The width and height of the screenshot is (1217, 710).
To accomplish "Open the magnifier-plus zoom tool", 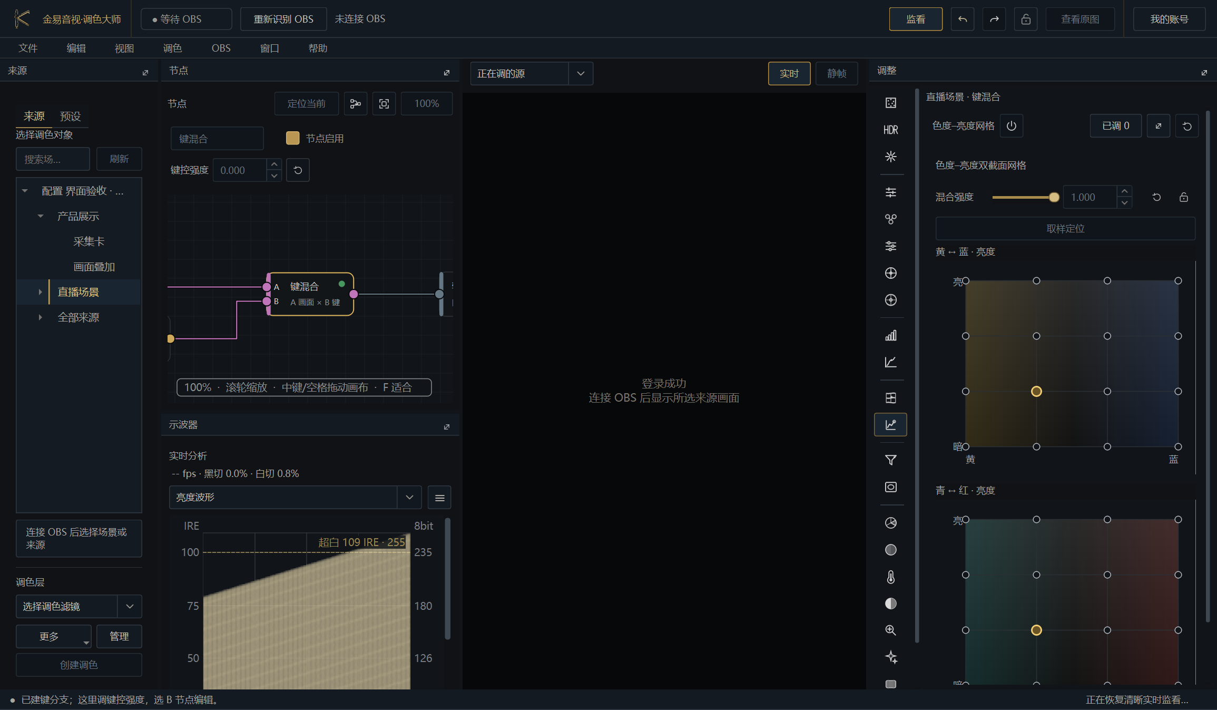I will pyautogui.click(x=890, y=630).
